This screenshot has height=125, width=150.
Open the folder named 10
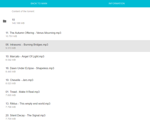pyautogui.click(x=13, y=19)
